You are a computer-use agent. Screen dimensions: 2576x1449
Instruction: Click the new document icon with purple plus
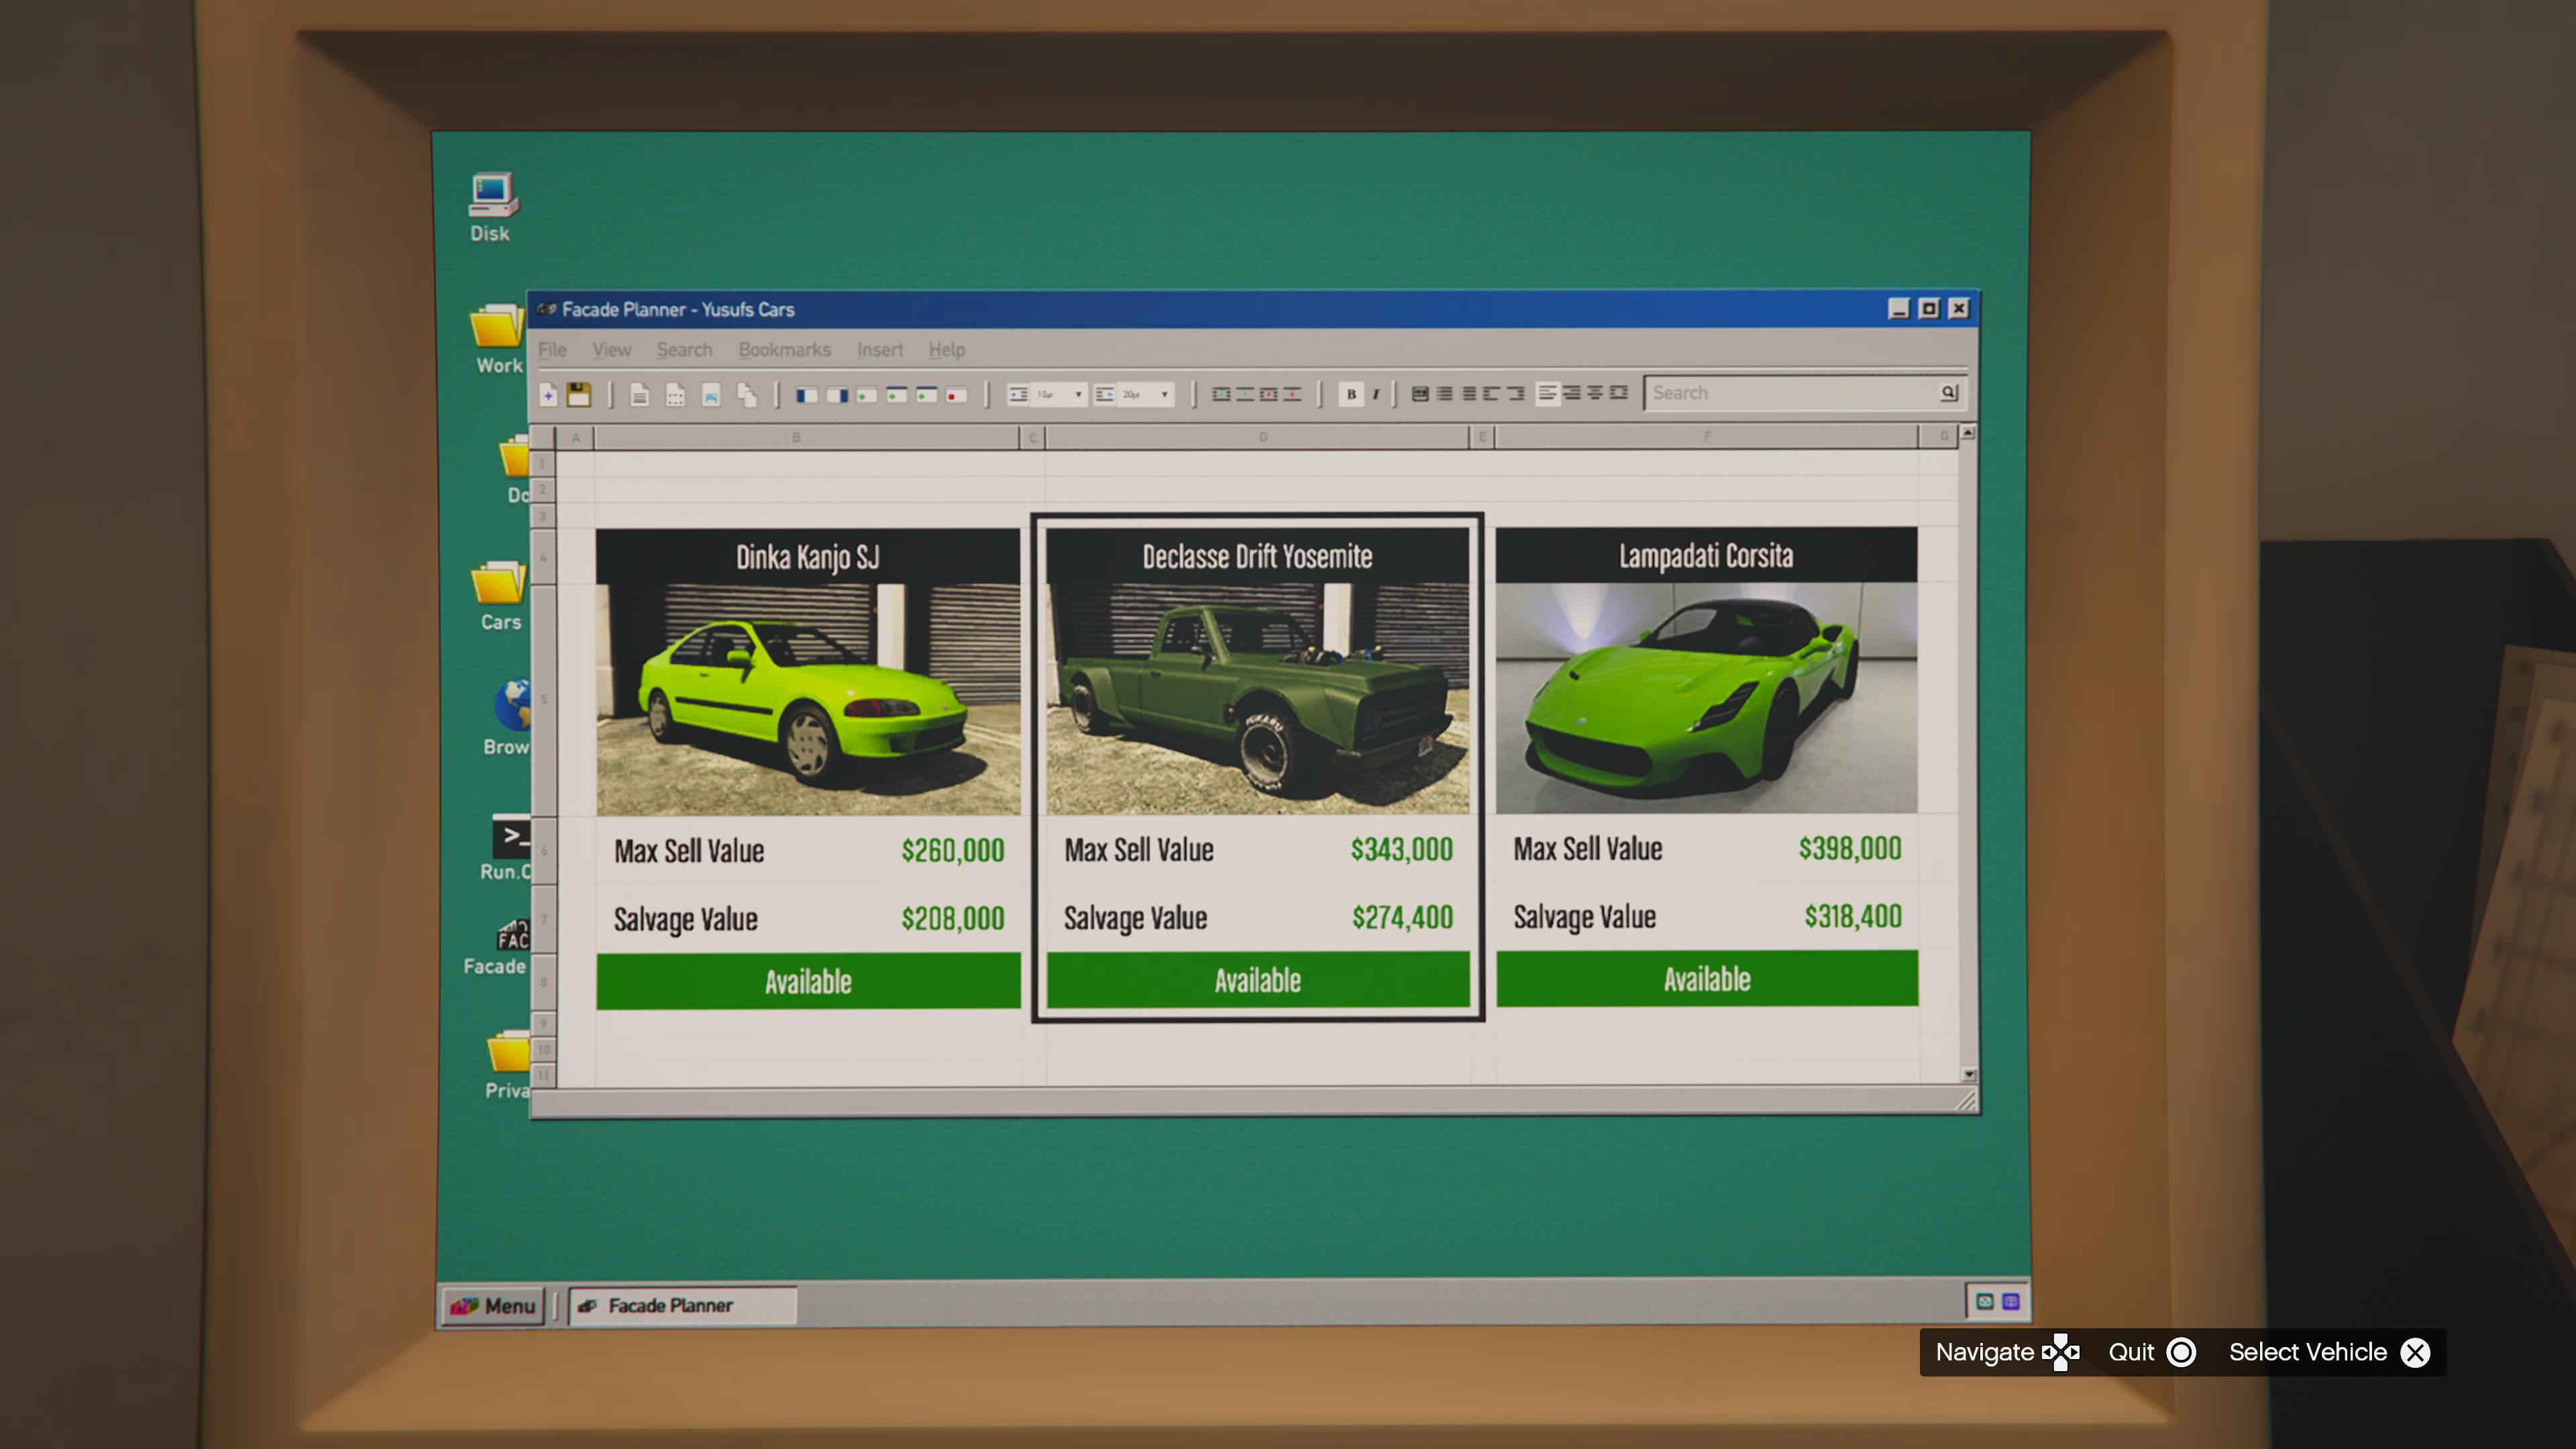tap(548, 395)
